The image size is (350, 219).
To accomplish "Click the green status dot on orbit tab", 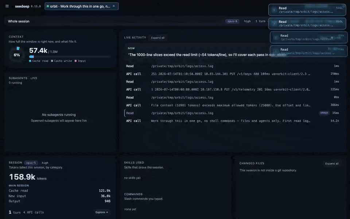I will 48,6.
